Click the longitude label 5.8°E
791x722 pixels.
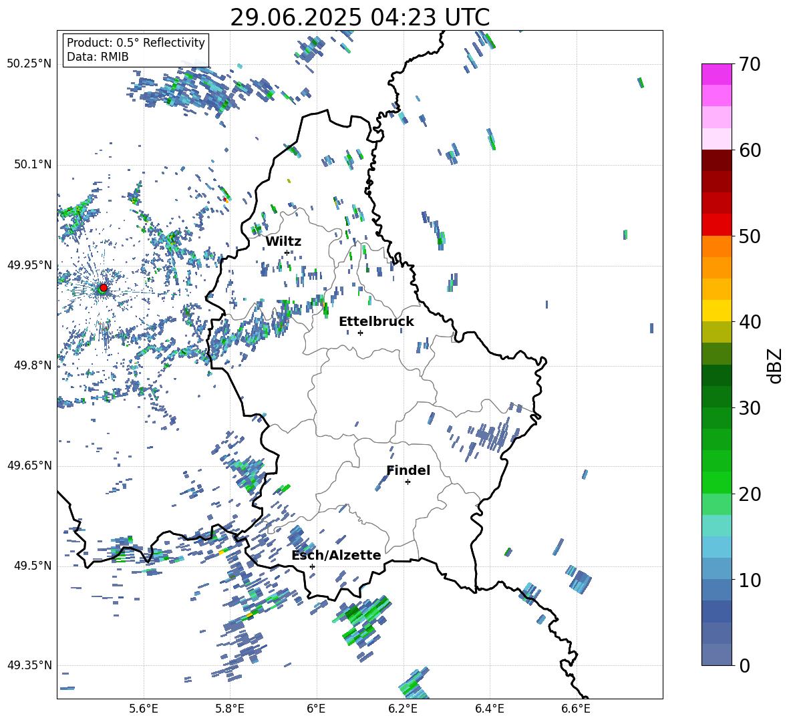click(230, 709)
